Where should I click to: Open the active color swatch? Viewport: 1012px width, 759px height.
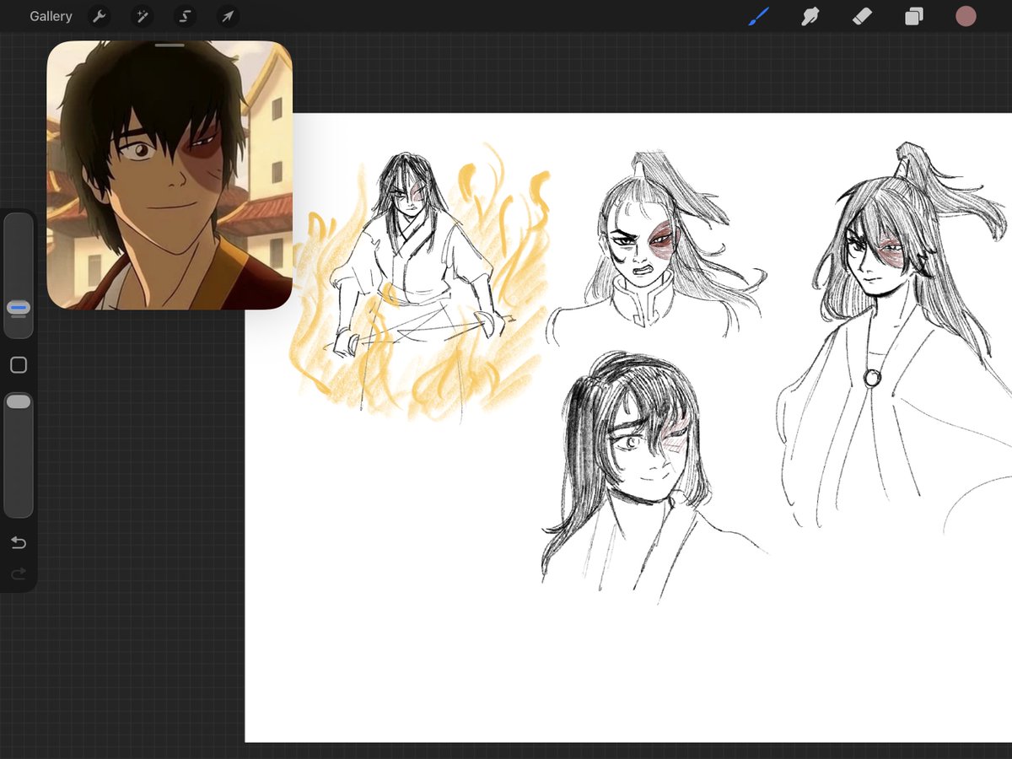point(966,16)
